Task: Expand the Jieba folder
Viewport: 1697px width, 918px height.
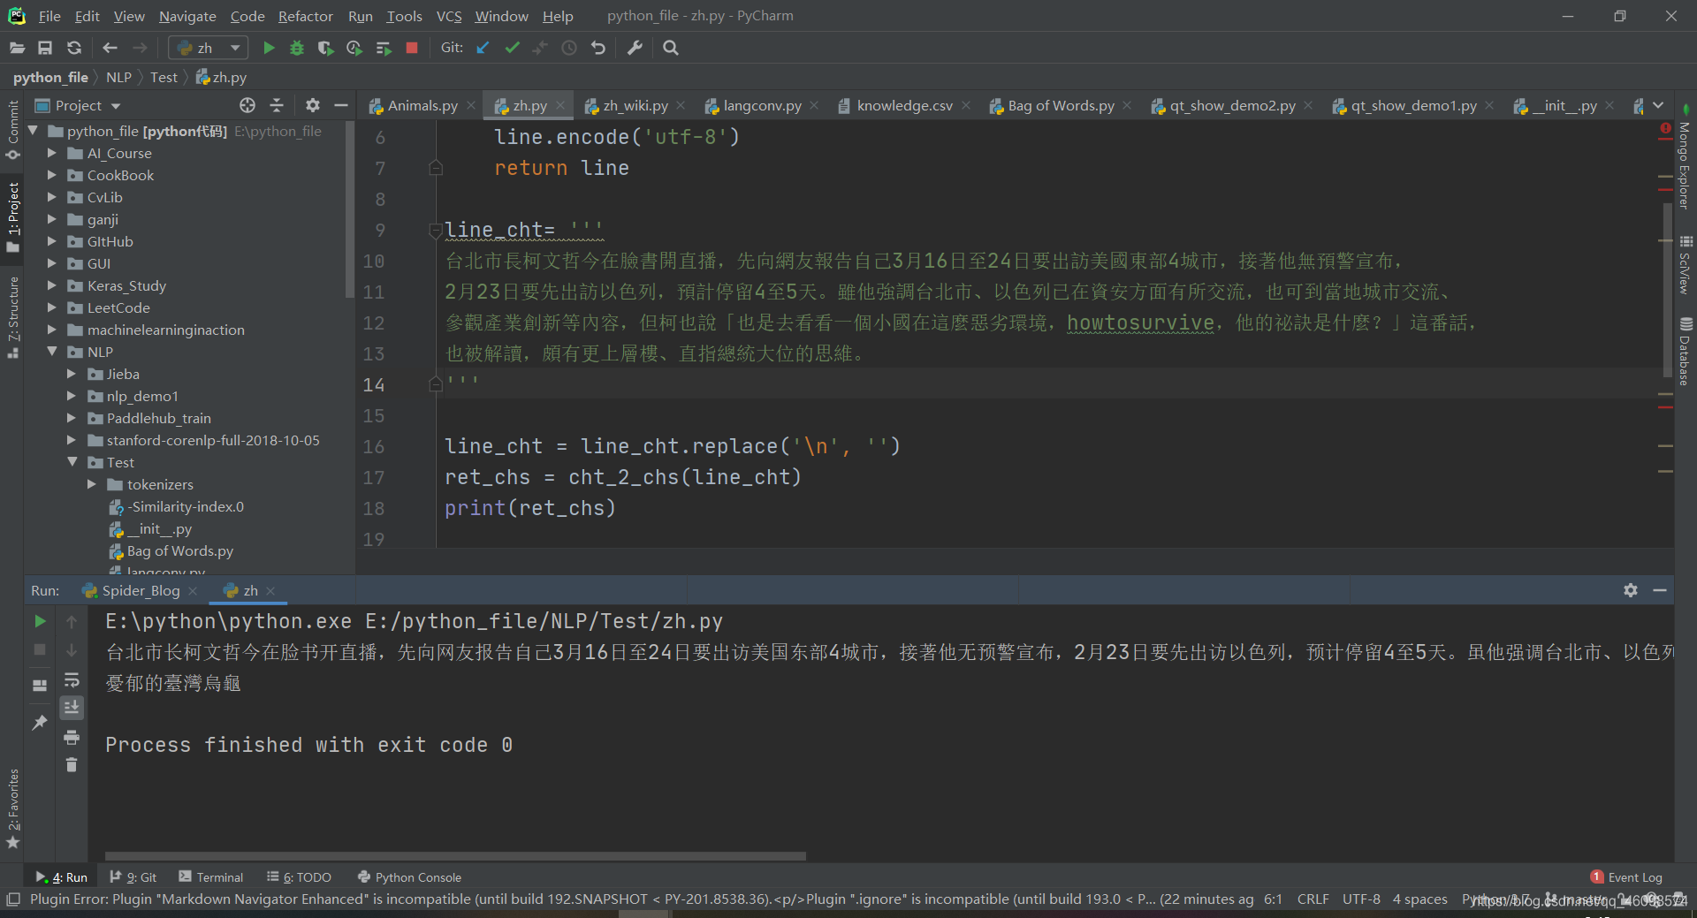Action: [72, 374]
